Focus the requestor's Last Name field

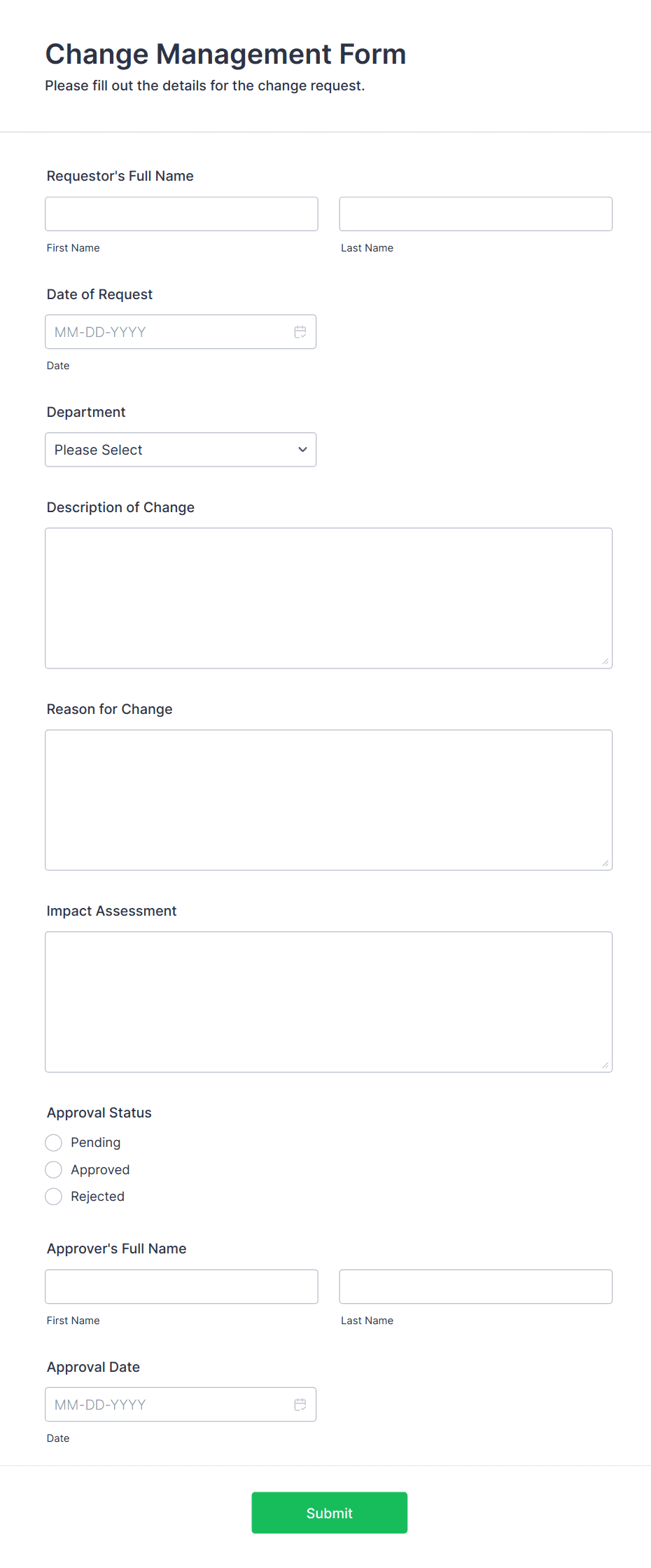tap(475, 213)
